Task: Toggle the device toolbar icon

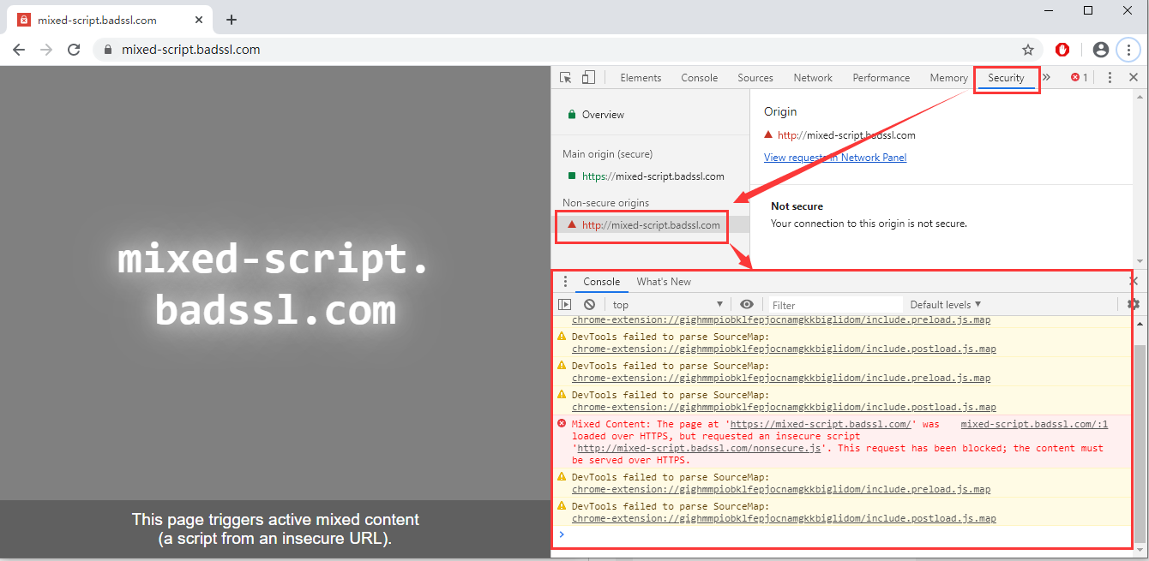Action: (588, 78)
